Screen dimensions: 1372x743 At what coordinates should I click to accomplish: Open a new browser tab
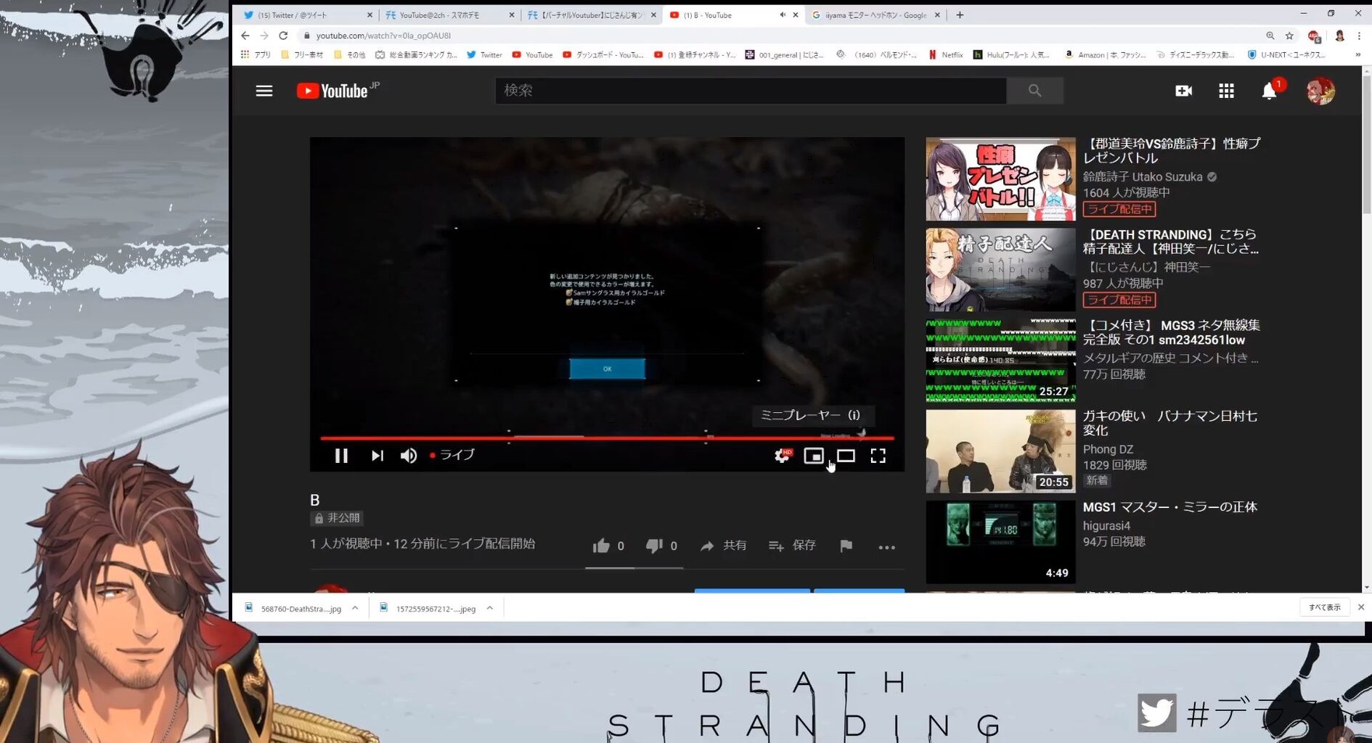[x=960, y=15]
